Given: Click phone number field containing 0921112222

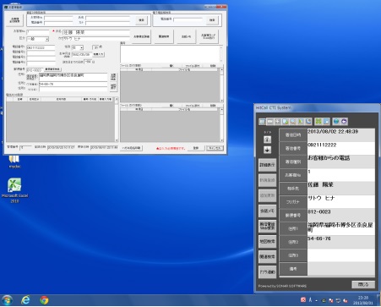Looking at the screenshot, I should [x=41, y=47].
